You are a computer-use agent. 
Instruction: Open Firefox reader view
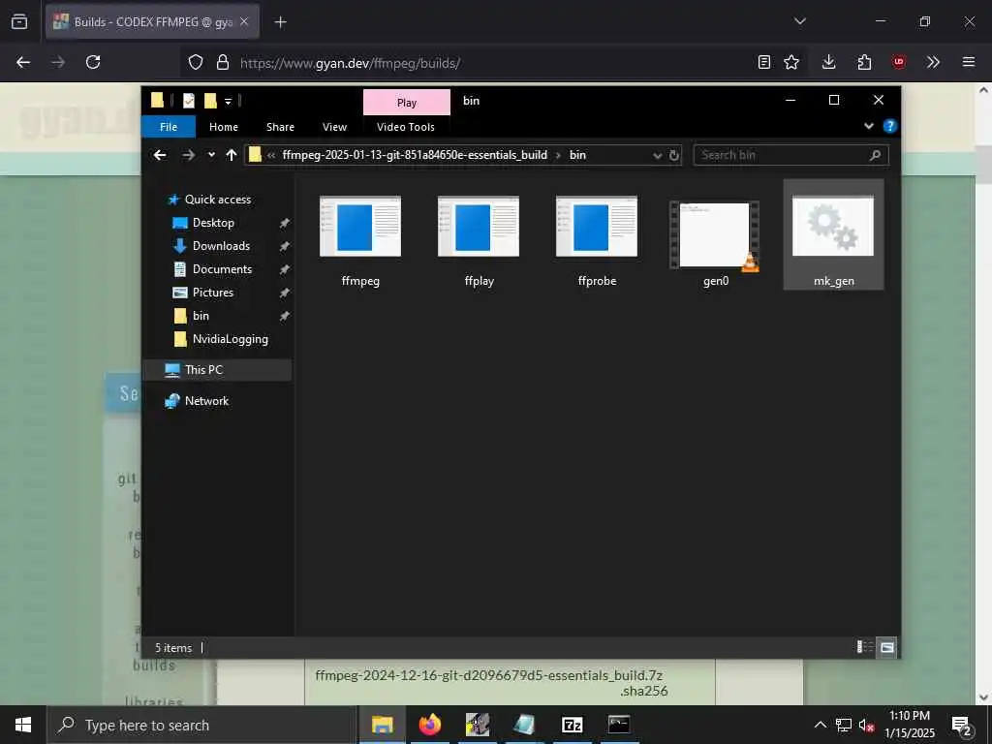[764, 62]
